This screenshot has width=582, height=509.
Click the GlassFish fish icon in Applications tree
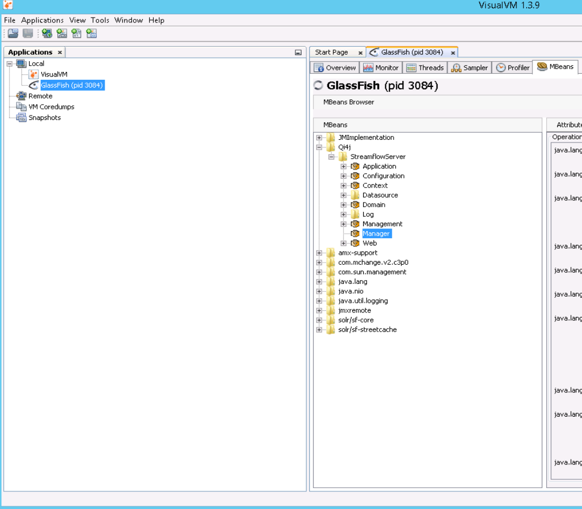click(34, 85)
